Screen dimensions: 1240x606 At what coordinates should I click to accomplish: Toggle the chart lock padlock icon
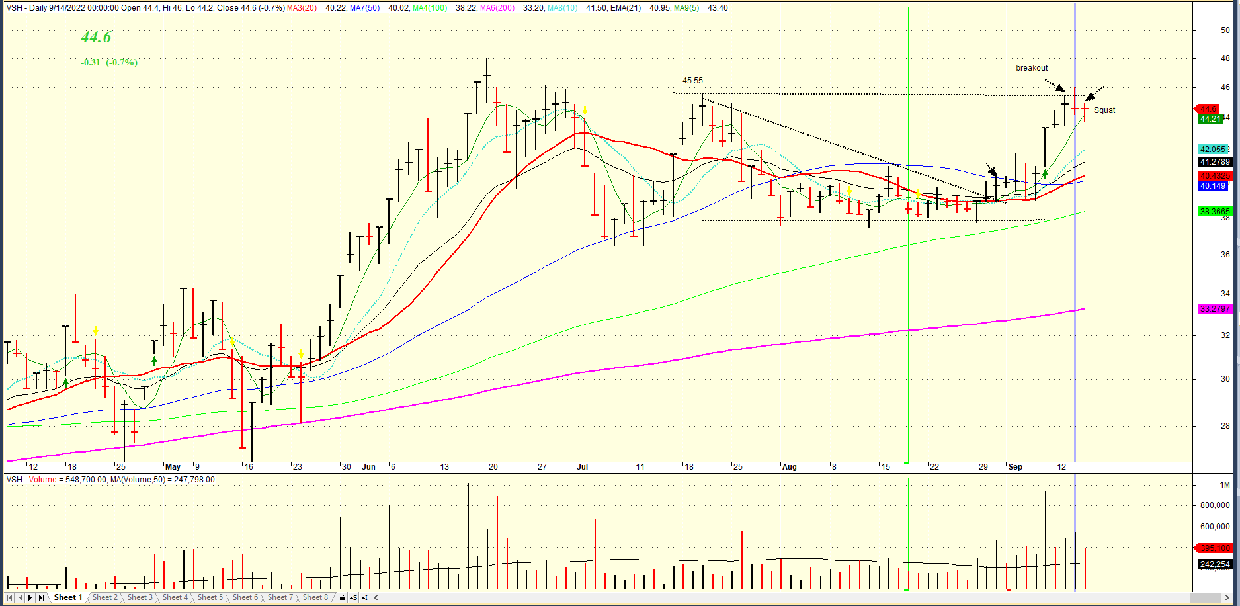coord(342,597)
